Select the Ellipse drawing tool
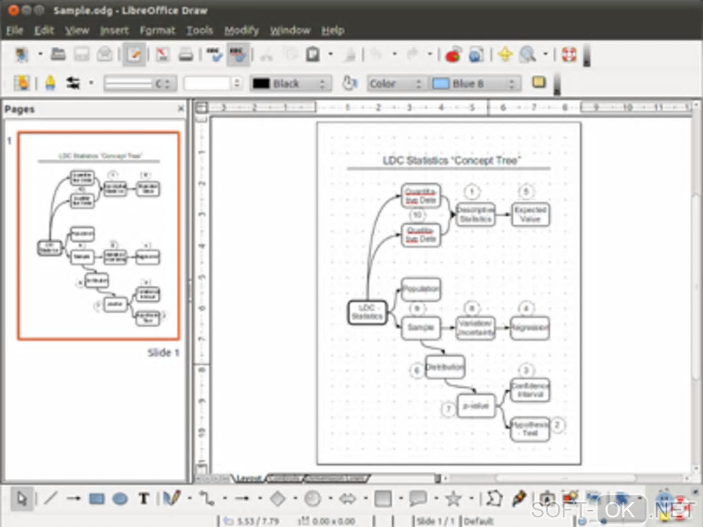703x527 pixels. pos(120,498)
